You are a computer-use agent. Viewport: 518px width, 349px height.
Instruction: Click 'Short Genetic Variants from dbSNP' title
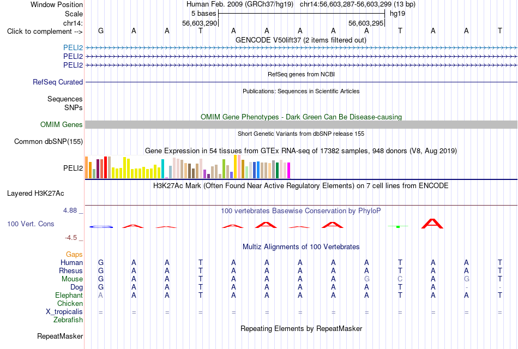point(301,134)
